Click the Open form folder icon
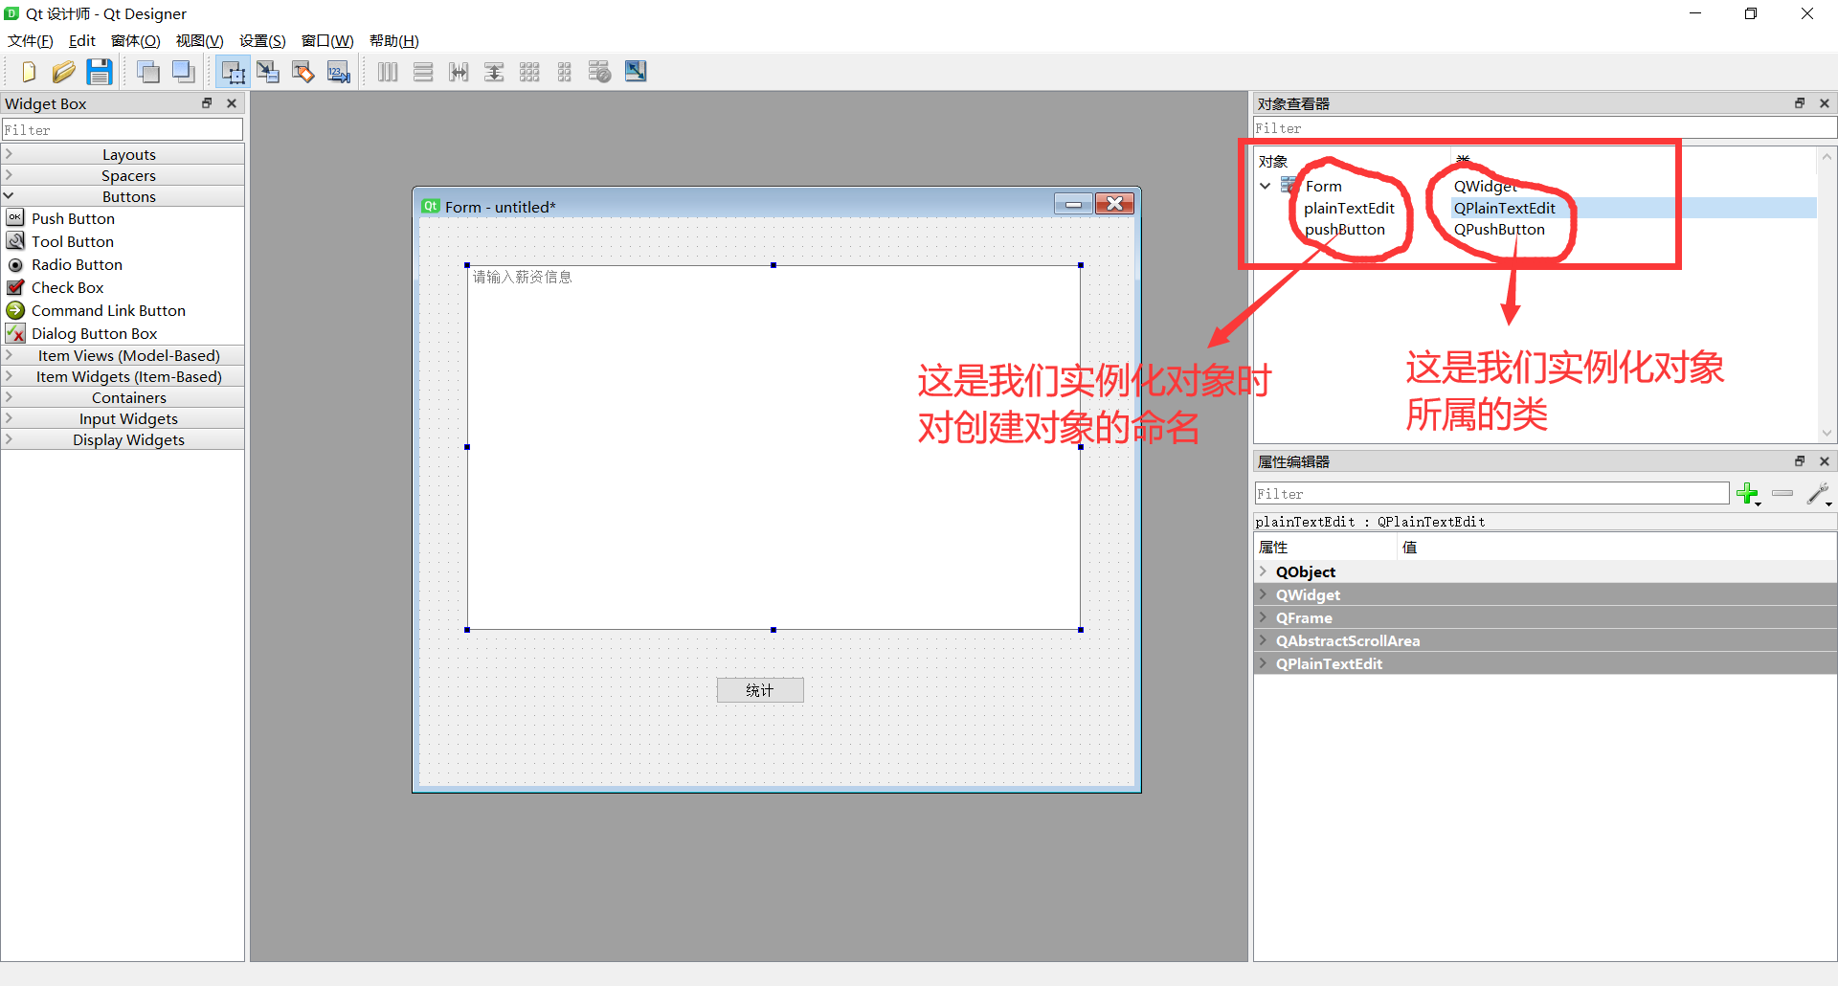The image size is (1838, 986). coord(63,72)
